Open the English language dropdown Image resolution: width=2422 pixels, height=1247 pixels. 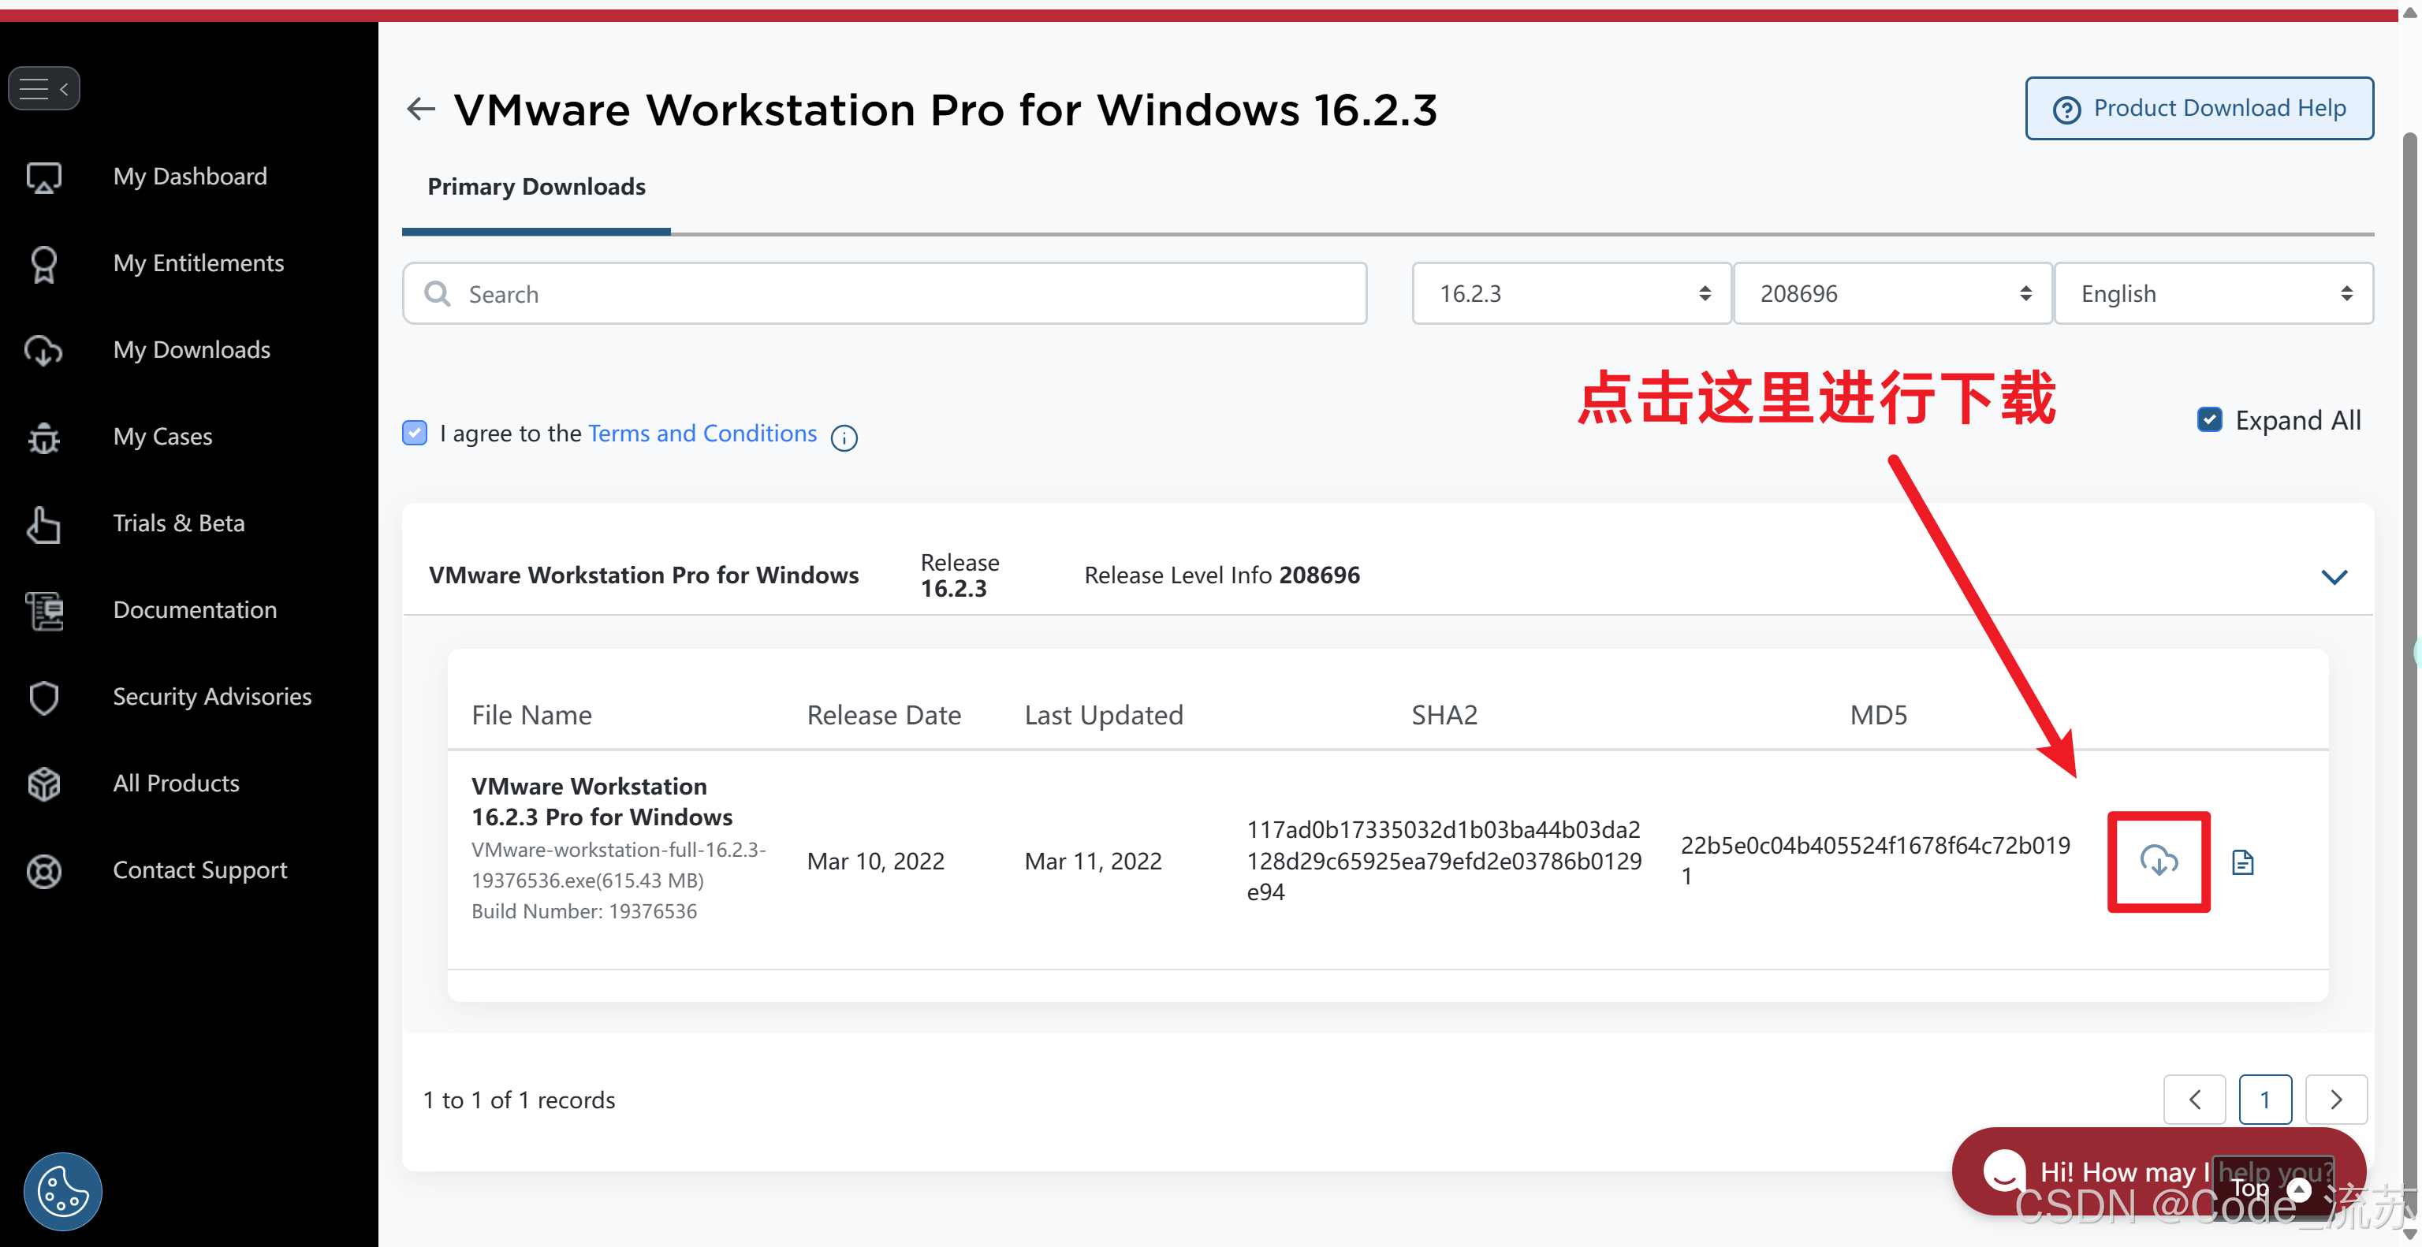[x=2213, y=294]
